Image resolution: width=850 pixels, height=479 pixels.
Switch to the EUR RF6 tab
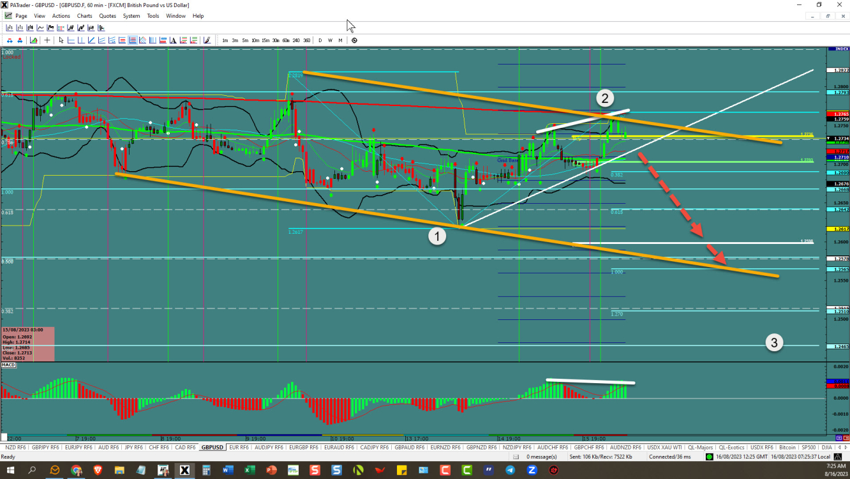(239, 447)
